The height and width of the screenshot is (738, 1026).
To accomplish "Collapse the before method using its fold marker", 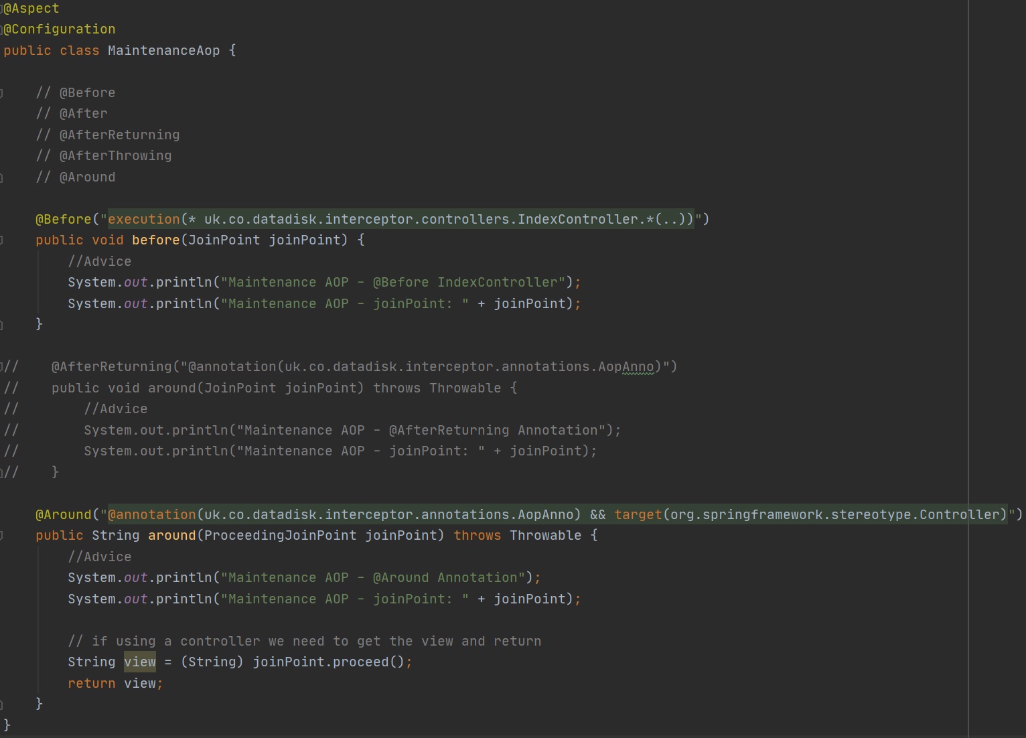I will [2, 240].
